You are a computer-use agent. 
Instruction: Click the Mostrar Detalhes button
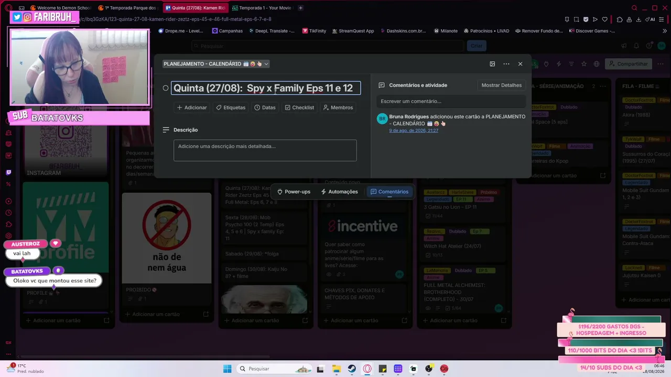click(x=502, y=85)
